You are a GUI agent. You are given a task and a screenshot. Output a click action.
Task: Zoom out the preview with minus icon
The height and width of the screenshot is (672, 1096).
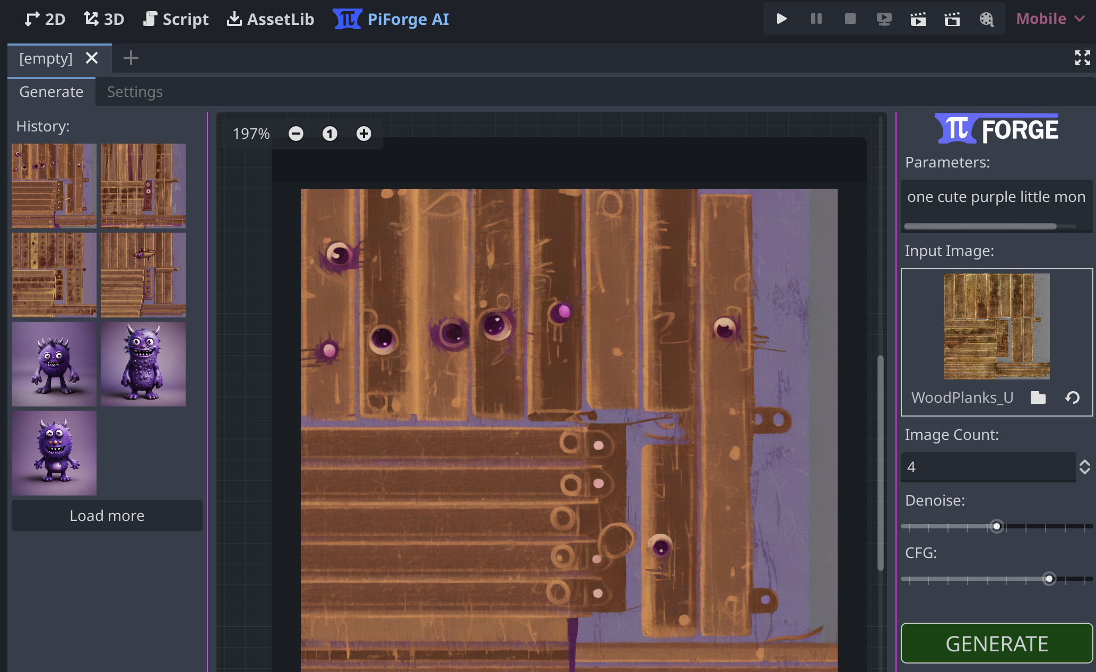(296, 134)
